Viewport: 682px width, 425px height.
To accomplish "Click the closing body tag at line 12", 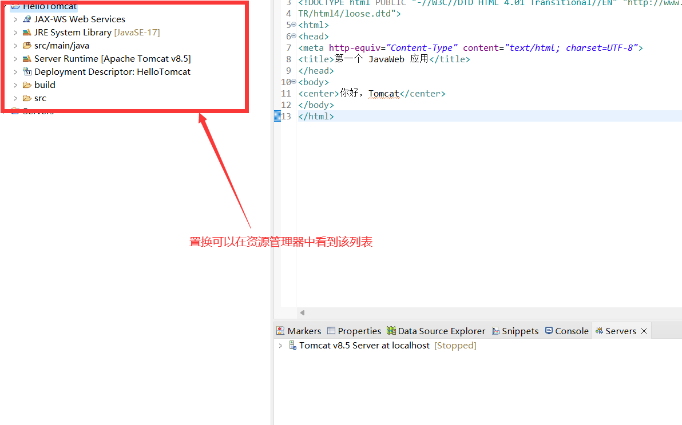I will [x=316, y=105].
